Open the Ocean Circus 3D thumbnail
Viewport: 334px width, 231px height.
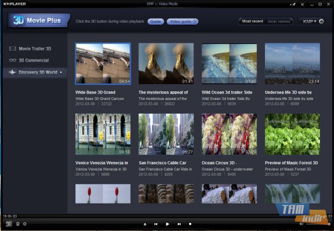click(x=229, y=134)
